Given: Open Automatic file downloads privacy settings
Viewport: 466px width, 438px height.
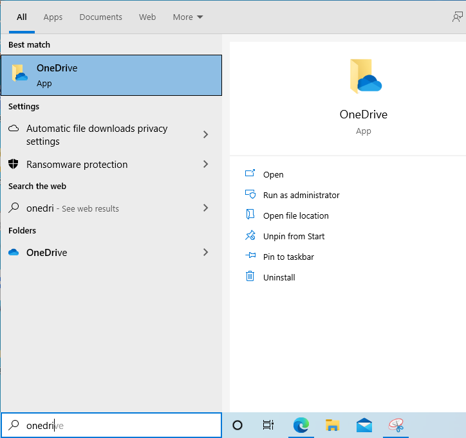Looking at the screenshot, I should point(111,135).
